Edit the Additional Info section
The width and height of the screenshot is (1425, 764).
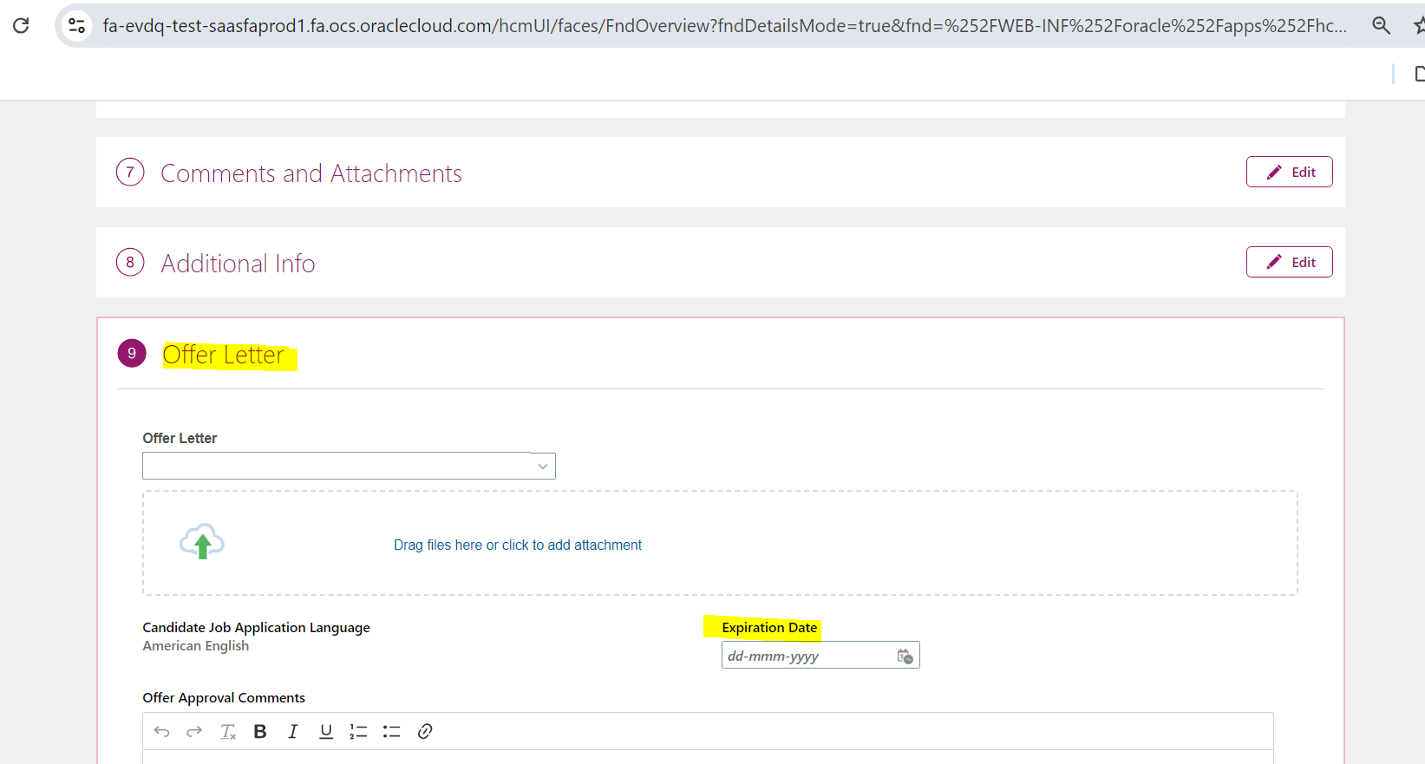(1289, 263)
